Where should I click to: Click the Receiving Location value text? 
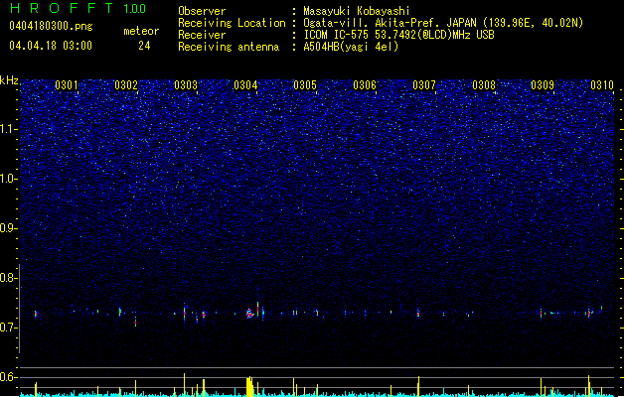point(443,23)
